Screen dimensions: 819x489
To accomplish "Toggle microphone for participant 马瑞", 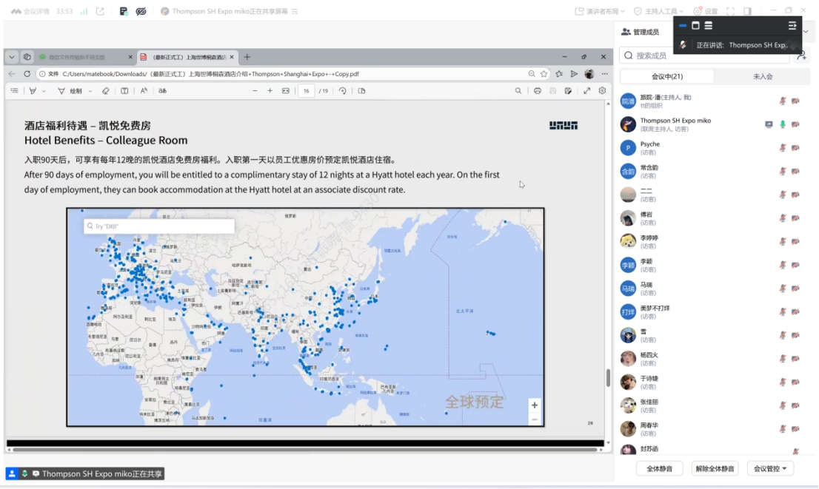I will click(783, 289).
